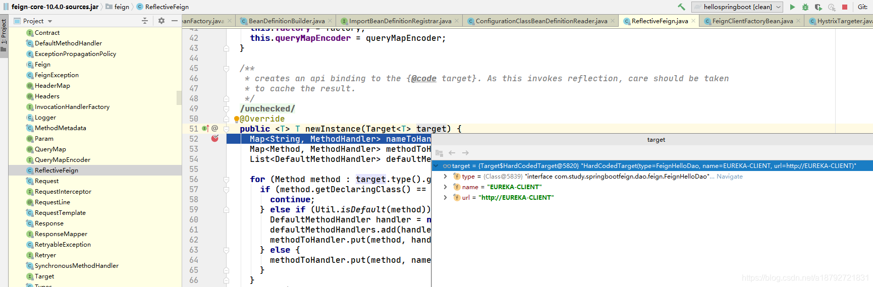Screen dimensions: 873x287
Task: Select Contract in project tree
Action: coord(47,33)
